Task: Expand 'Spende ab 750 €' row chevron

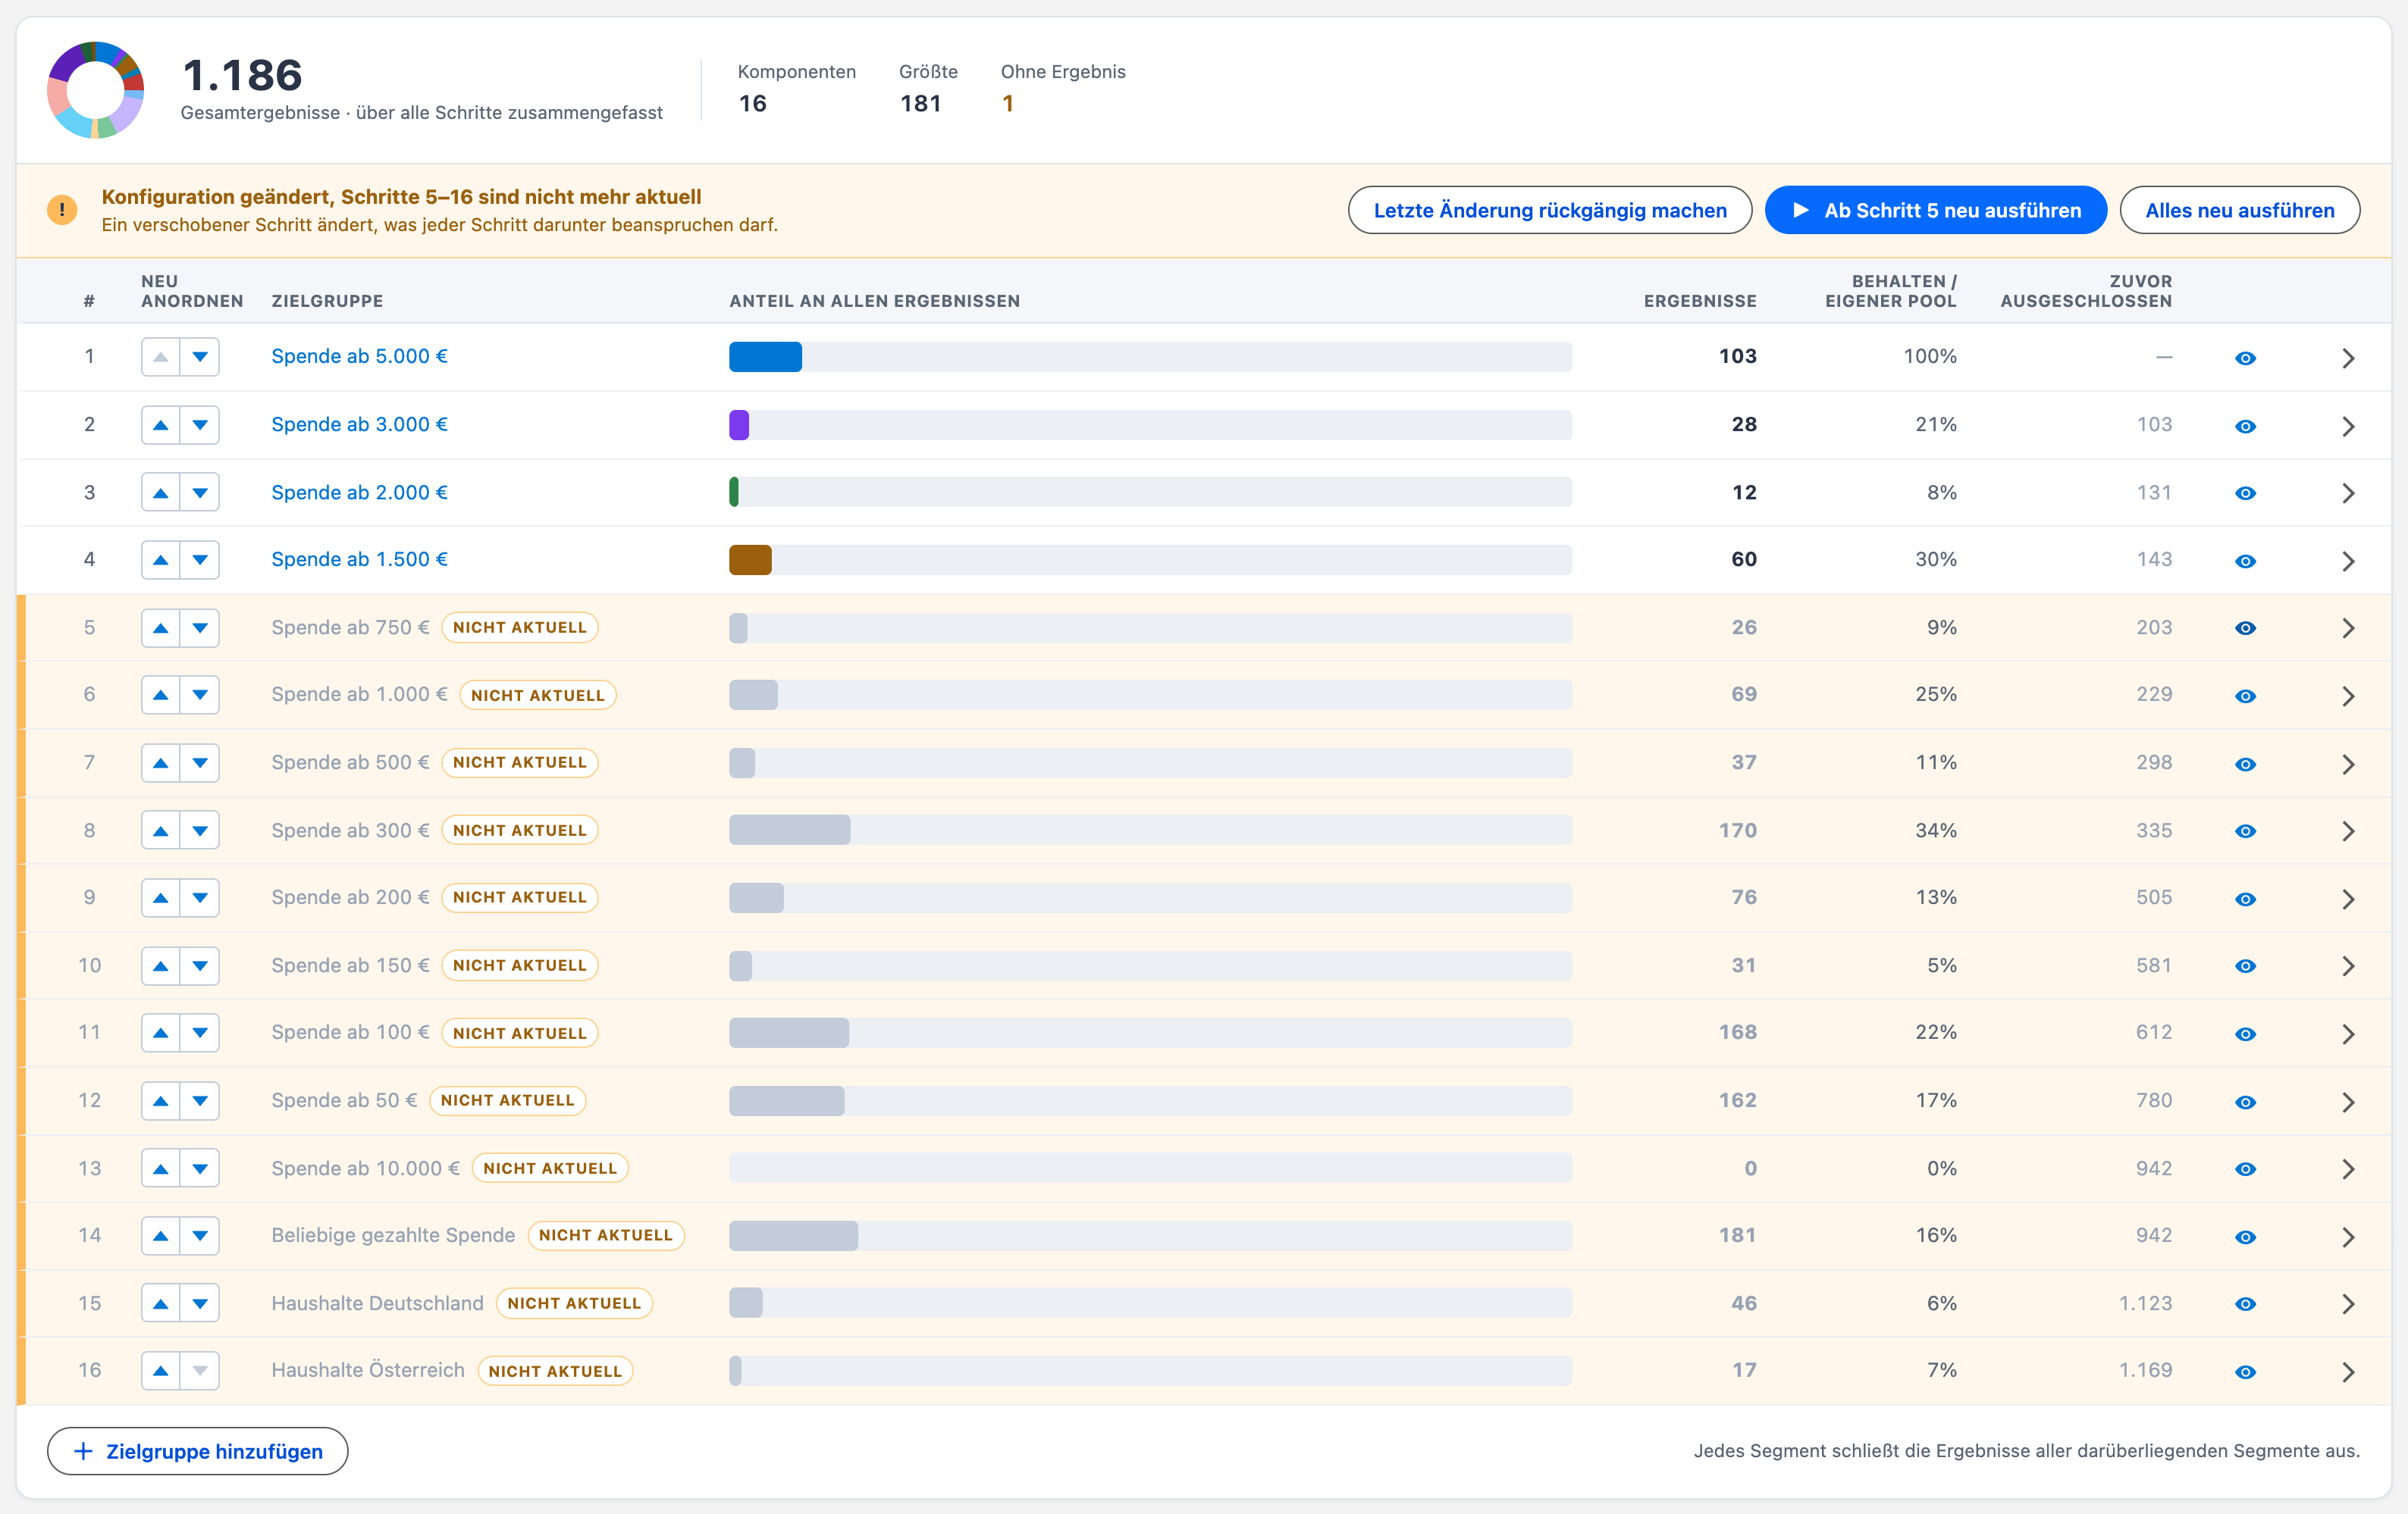Action: [x=2348, y=627]
